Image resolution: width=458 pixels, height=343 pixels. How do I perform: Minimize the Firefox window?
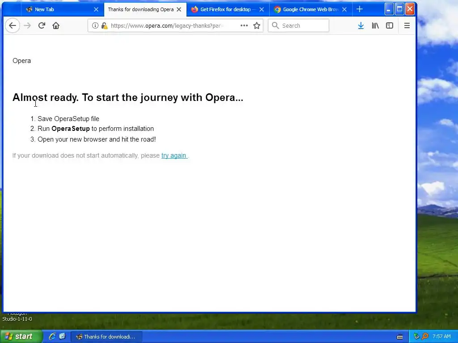coord(389,9)
